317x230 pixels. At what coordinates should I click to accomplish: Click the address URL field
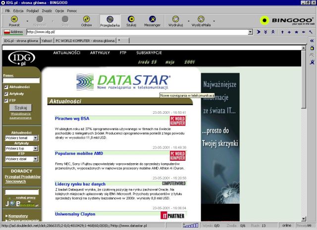coord(137,32)
